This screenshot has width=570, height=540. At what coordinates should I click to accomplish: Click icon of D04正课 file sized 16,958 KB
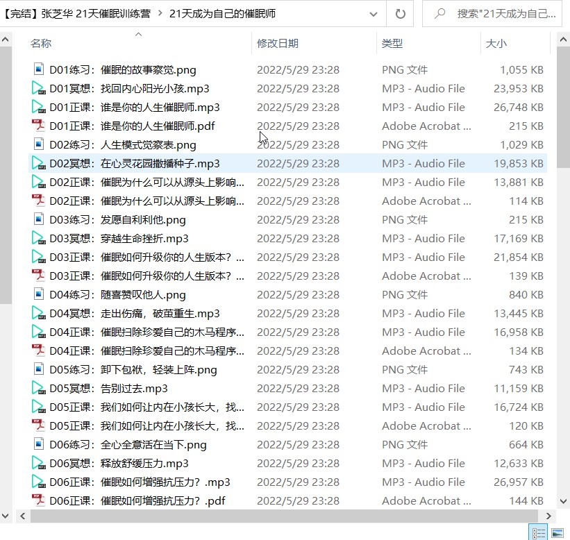(x=39, y=332)
